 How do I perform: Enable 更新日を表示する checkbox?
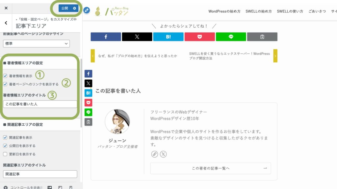(5, 154)
